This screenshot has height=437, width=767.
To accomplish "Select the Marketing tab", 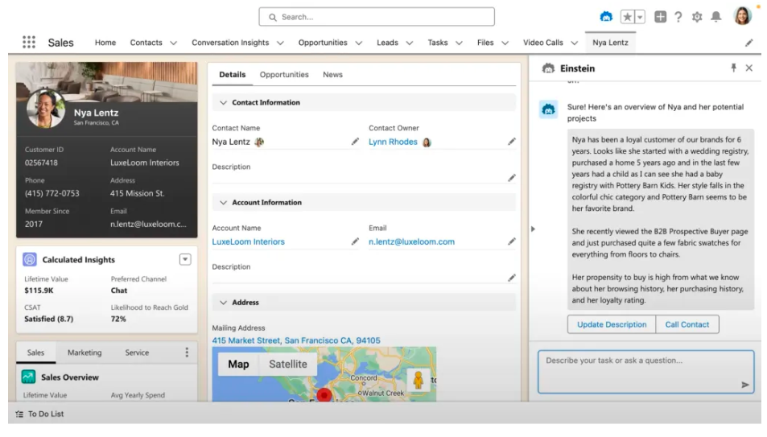I will coord(85,352).
